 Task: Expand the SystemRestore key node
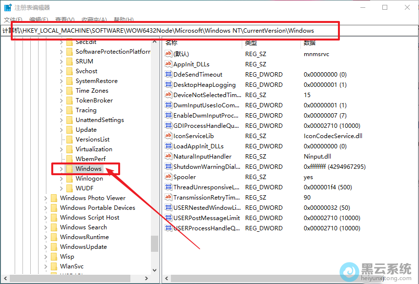point(61,81)
